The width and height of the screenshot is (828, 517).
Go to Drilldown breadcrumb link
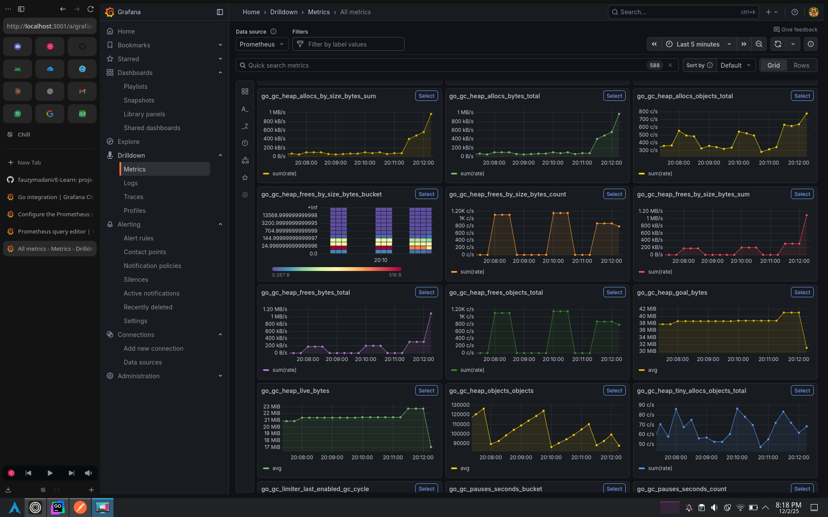pyautogui.click(x=284, y=12)
